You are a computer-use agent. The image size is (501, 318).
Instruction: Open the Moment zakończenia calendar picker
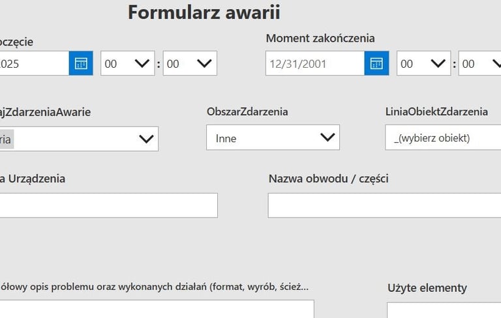(x=376, y=63)
